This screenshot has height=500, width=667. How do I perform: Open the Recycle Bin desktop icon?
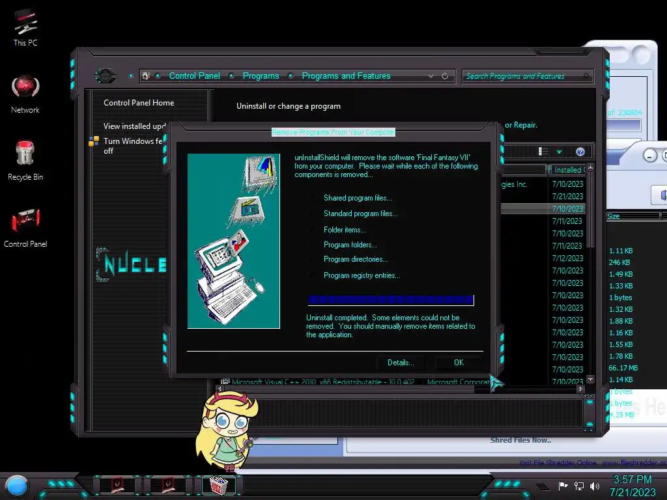[x=25, y=161]
